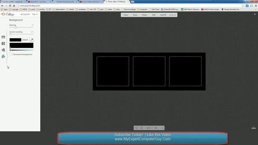This screenshot has width=258, height=145.
Task: Click the undo arrow in bottom toolbar
Action: (137, 128)
